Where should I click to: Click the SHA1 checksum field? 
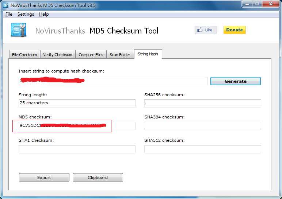77,149
